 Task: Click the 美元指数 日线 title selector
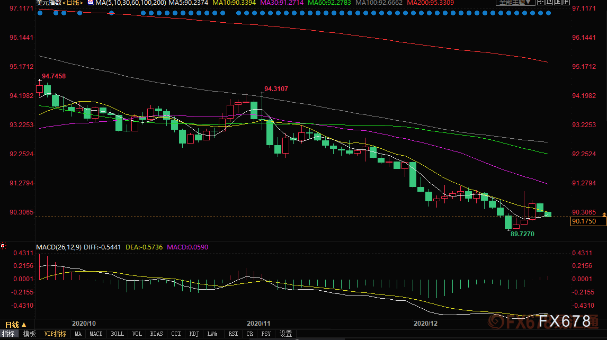[x=59, y=3]
